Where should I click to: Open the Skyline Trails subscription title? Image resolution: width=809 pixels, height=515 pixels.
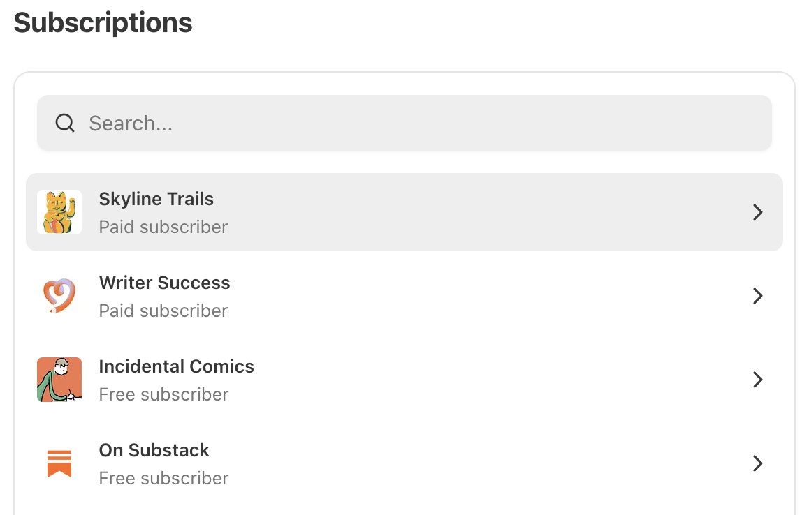point(156,199)
